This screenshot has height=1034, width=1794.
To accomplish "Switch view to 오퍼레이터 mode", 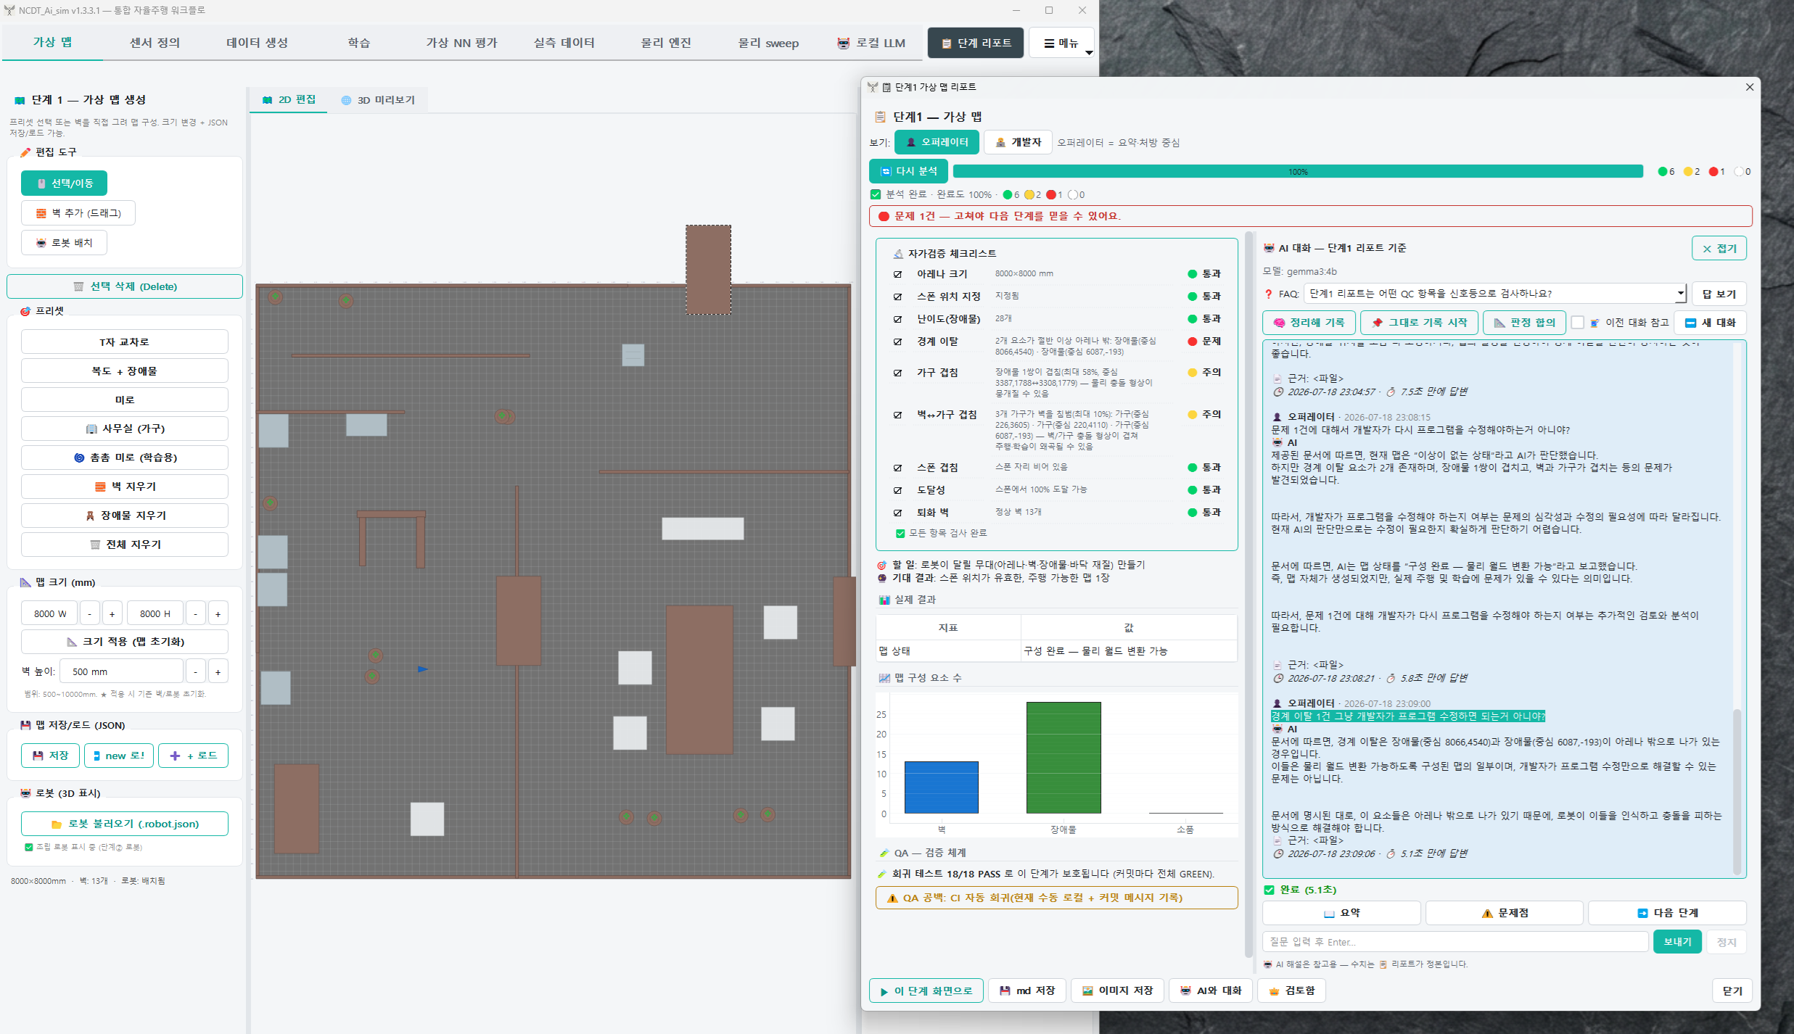I will [937, 142].
